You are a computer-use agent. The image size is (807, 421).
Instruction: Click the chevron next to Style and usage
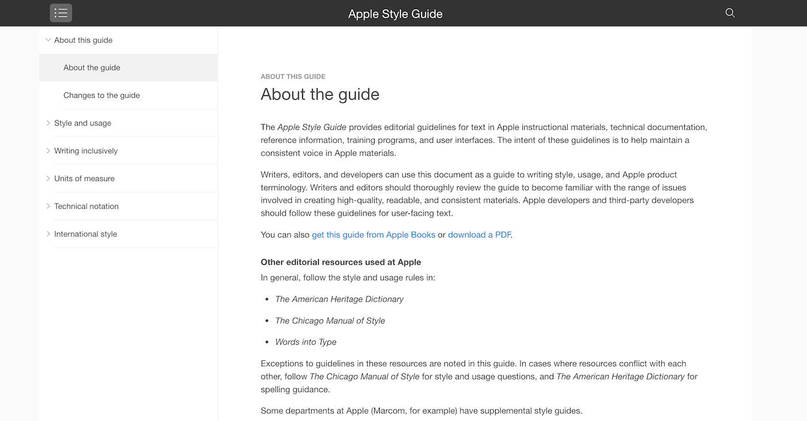pos(48,123)
